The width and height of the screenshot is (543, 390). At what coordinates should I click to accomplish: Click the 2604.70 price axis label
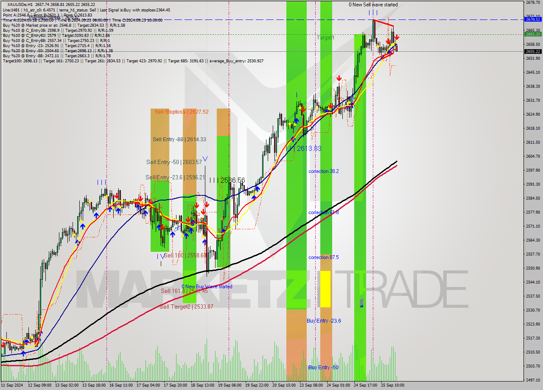pos(533,156)
